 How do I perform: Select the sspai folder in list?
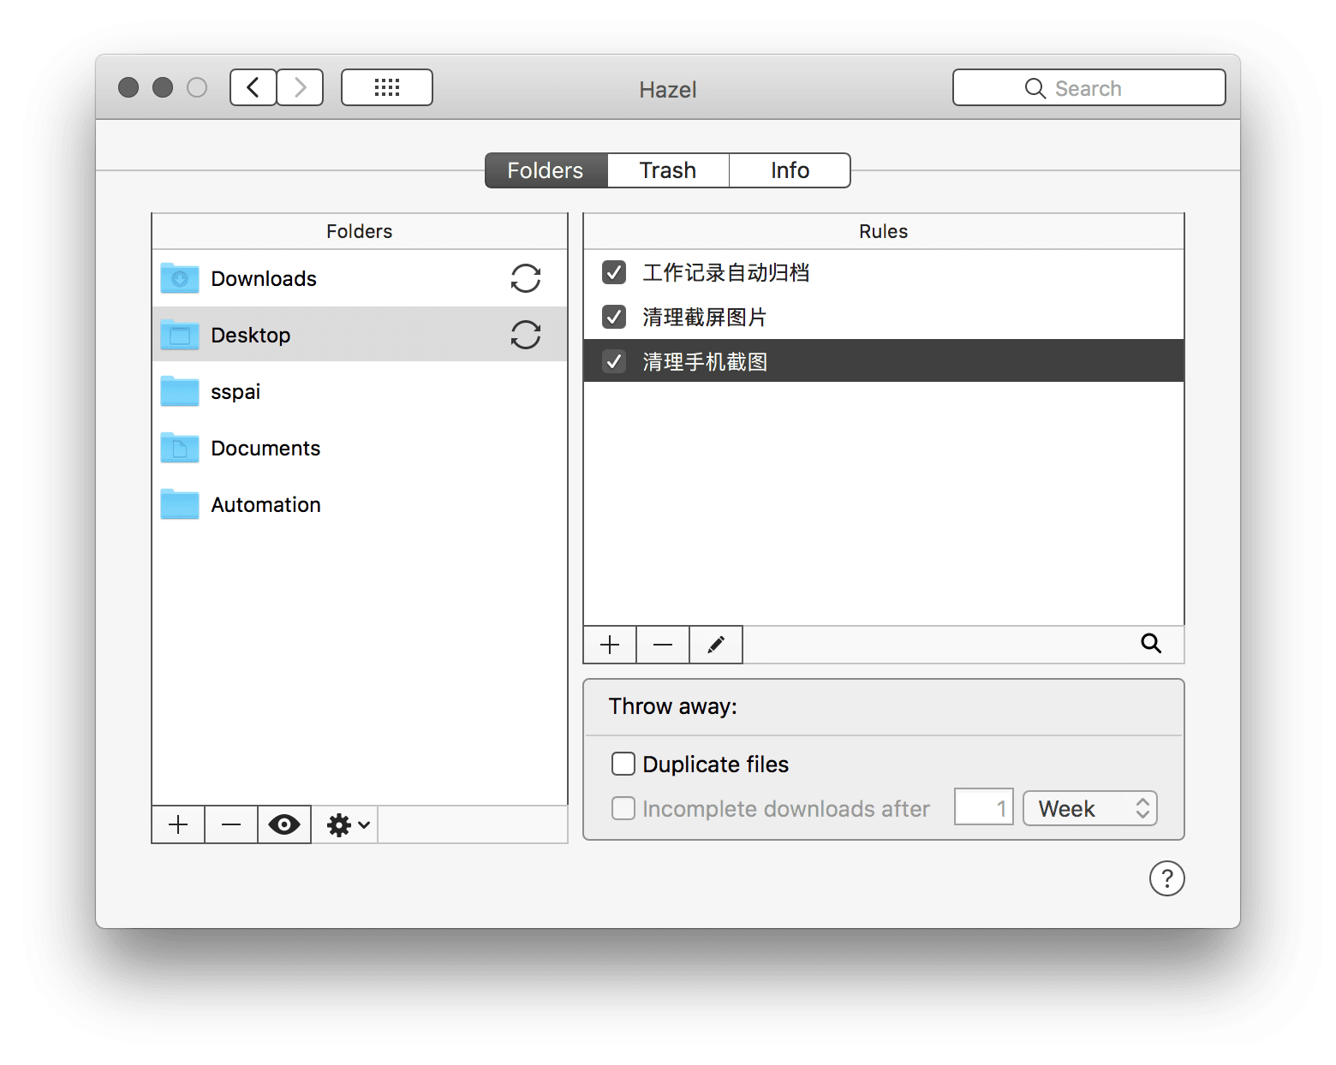236,392
